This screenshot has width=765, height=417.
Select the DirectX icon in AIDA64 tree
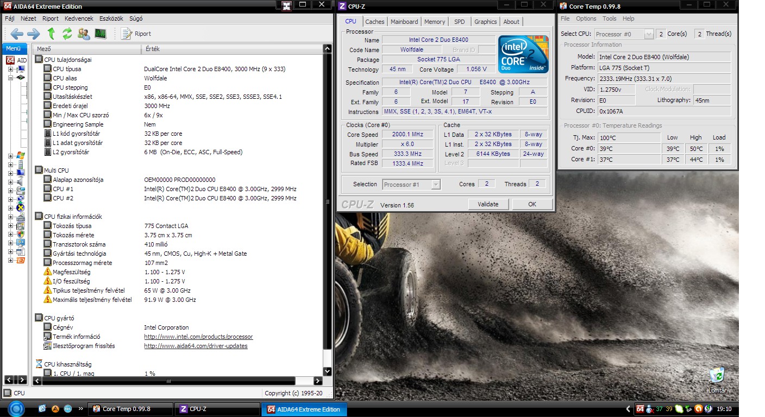[21, 207]
